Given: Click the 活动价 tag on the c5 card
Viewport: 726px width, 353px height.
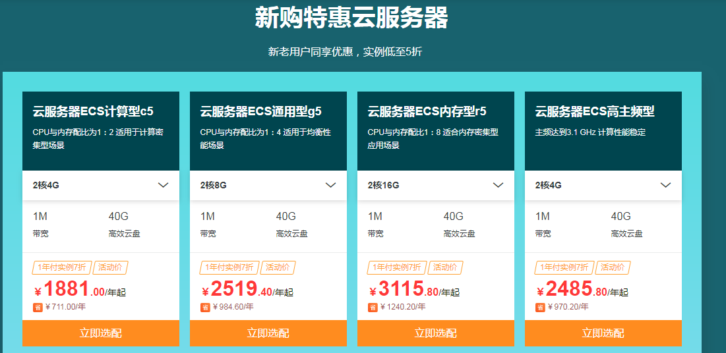Looking at the screenshot, I should click(x=111, y=267).
